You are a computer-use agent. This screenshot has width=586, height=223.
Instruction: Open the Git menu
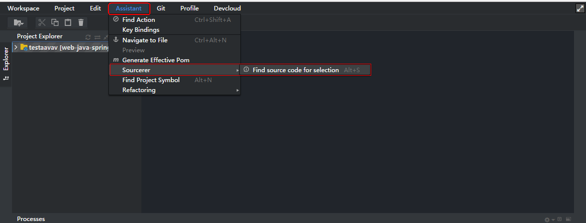(161, 8)
